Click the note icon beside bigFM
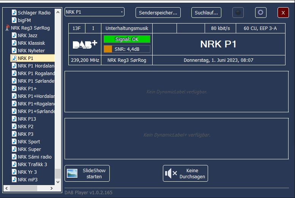295x198 pixels. (14, 20)
